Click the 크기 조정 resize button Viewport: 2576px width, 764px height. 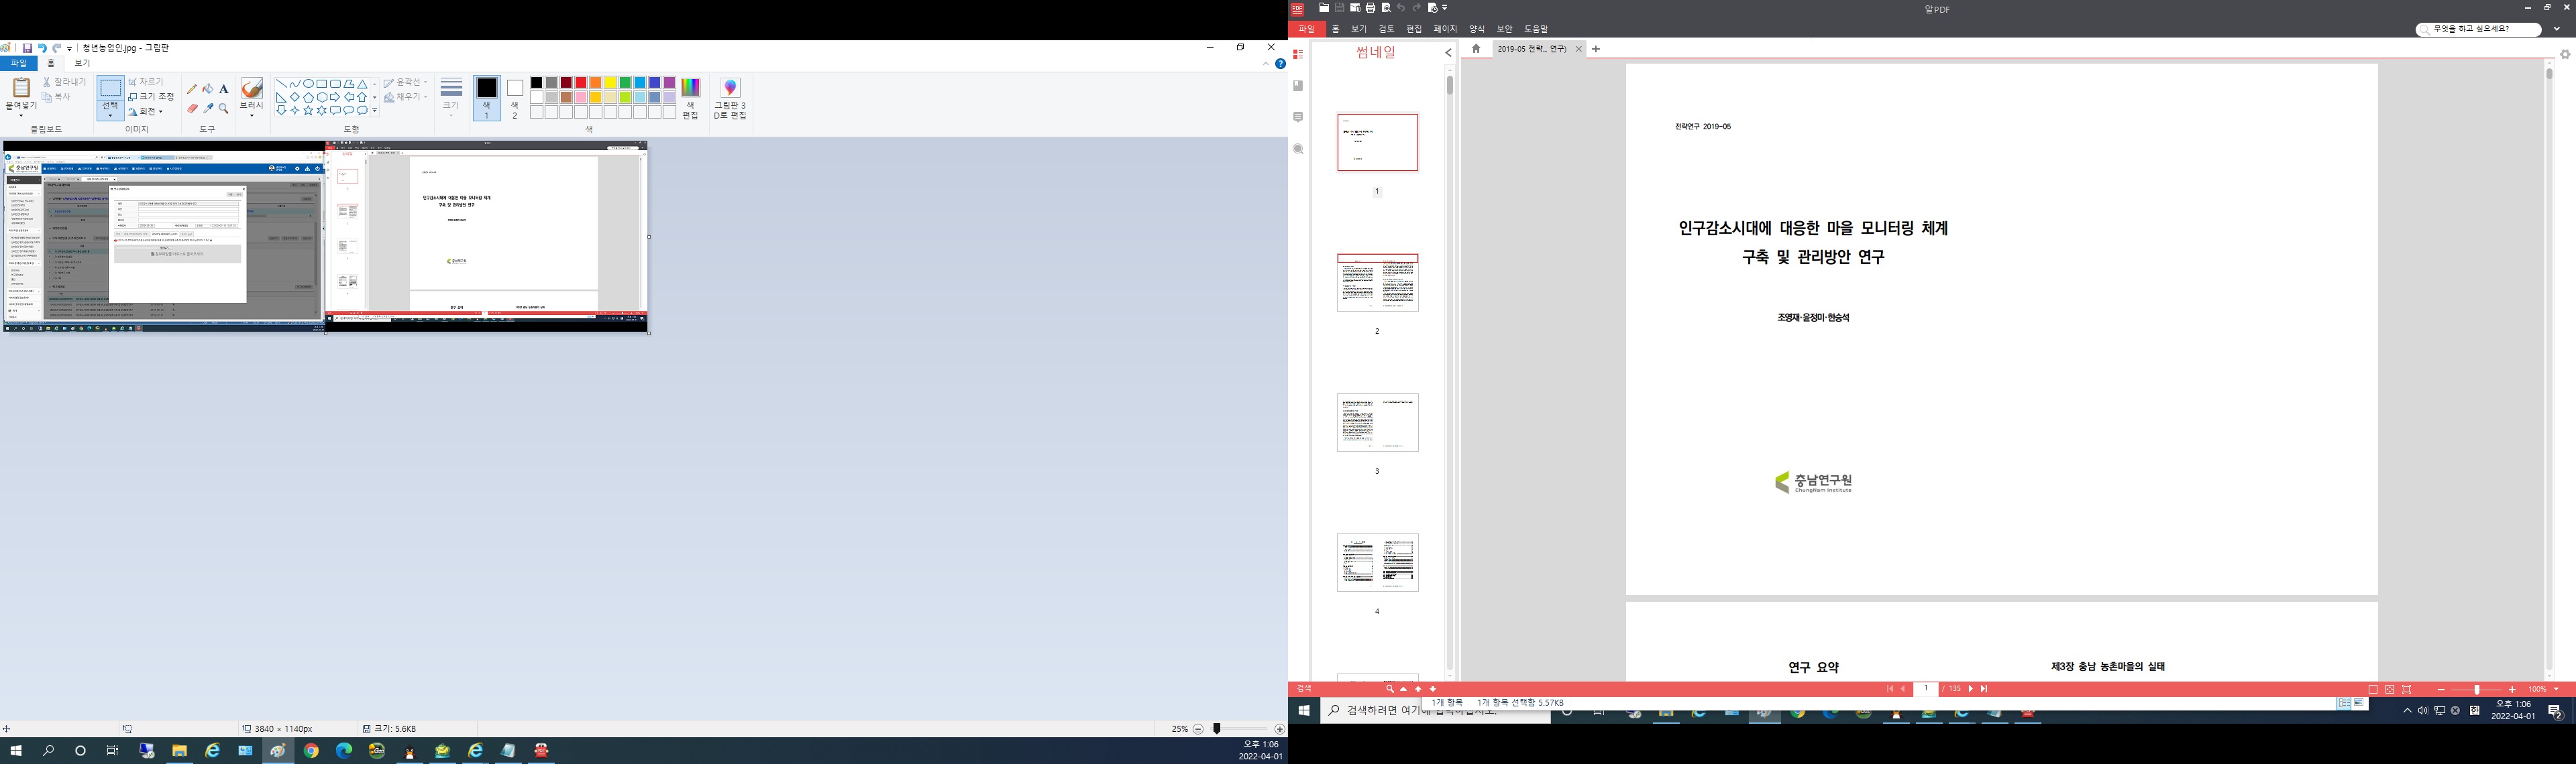coord(151,97)
